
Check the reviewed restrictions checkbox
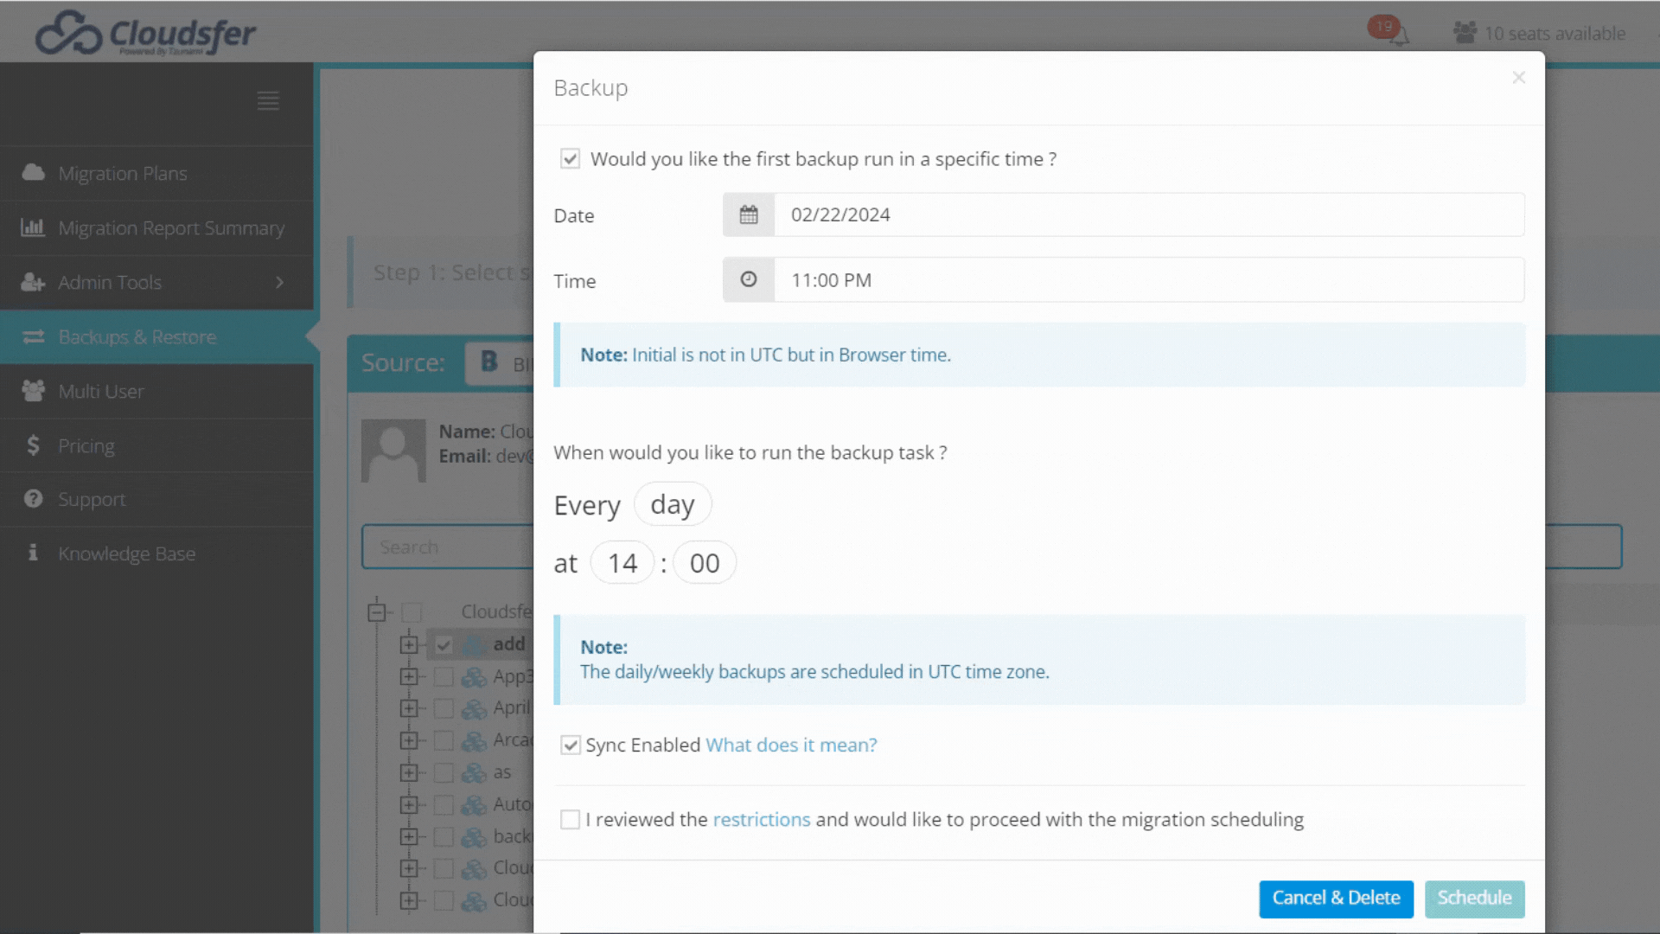[x=570, y=819]
